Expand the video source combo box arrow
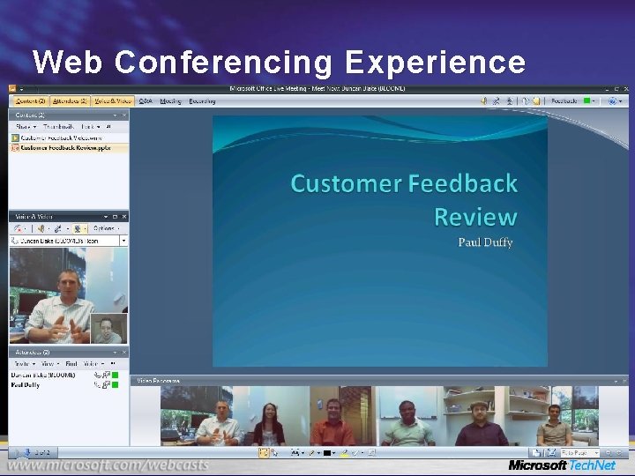 123,241
